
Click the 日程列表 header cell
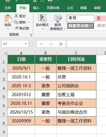point(76,59)
